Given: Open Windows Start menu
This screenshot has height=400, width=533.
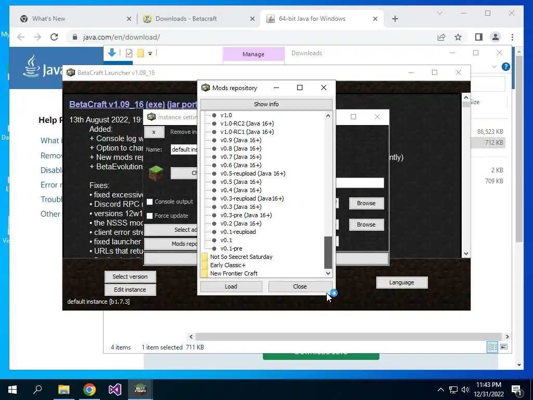Looking at the screenshot, I should [x=12, y=390].
